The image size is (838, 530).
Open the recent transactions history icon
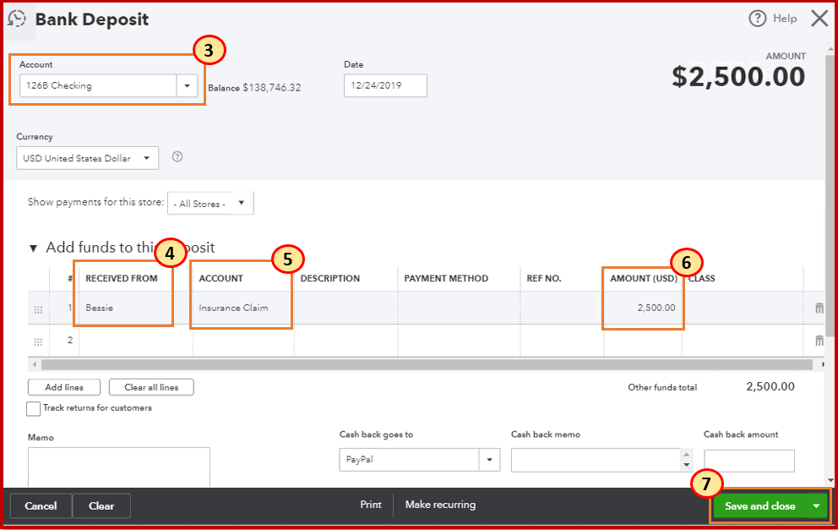pyautogui.click(x=16, y=19)
